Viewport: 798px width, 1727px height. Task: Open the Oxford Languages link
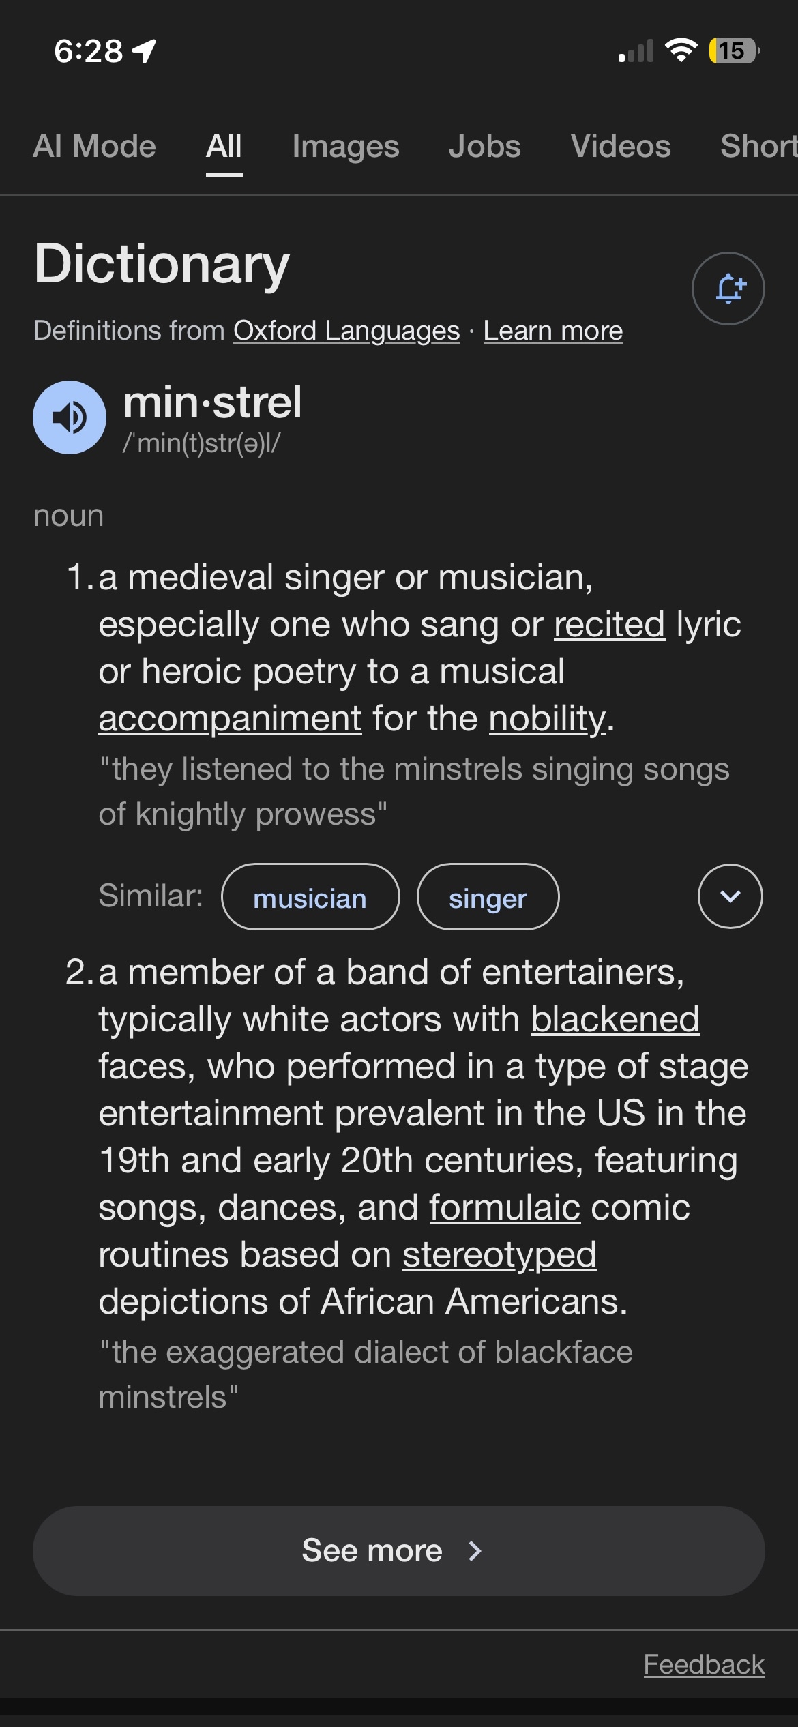click(346, 331)
